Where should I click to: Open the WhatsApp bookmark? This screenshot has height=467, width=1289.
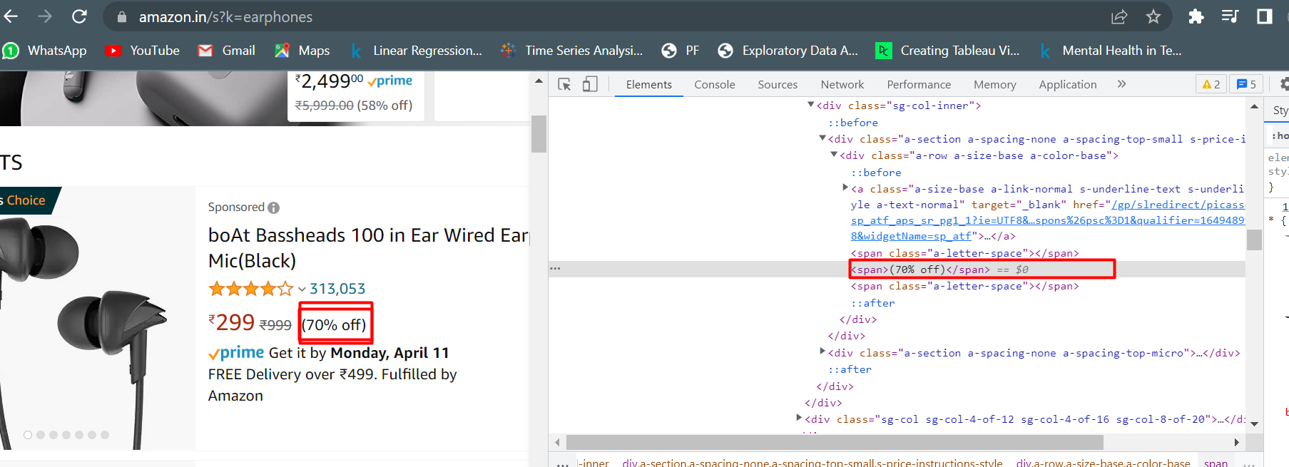(45, 51)
